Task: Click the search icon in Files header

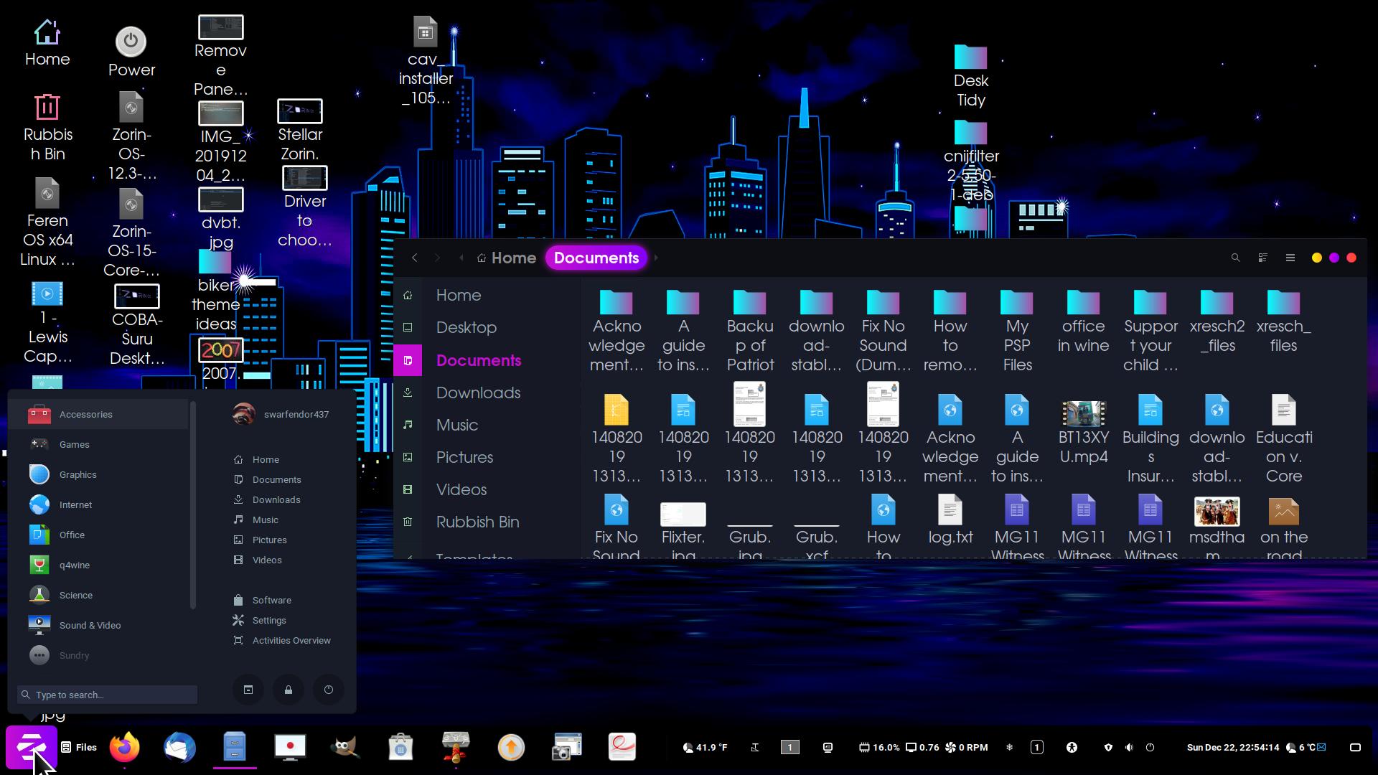Action: pyautogui.click(x=1235, y=258)
